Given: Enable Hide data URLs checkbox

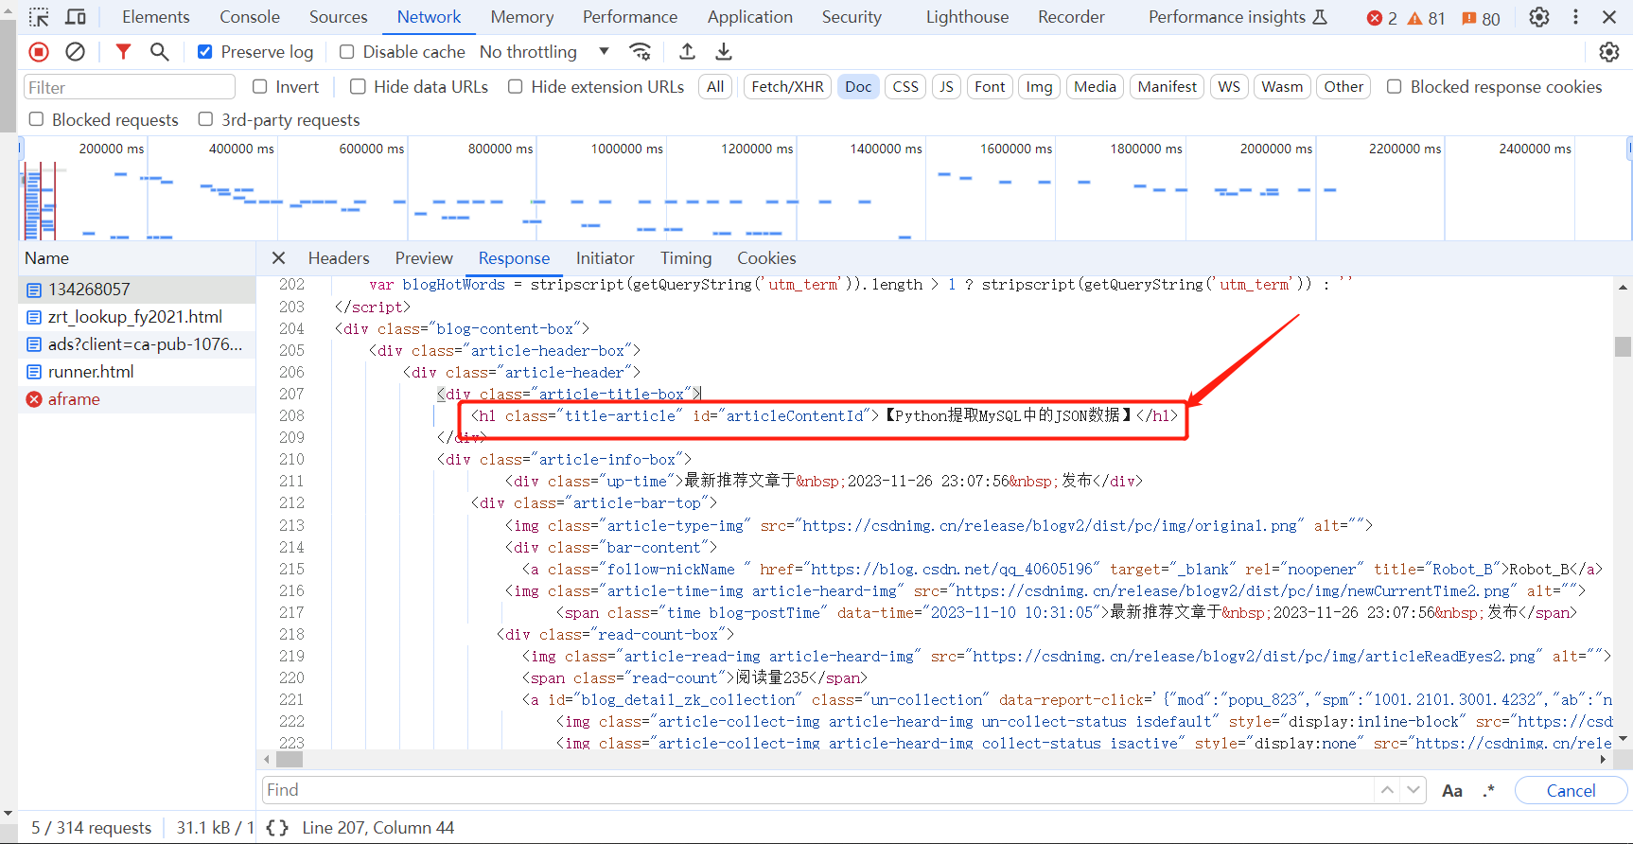Looking at the screenshot, I should 358,87.
